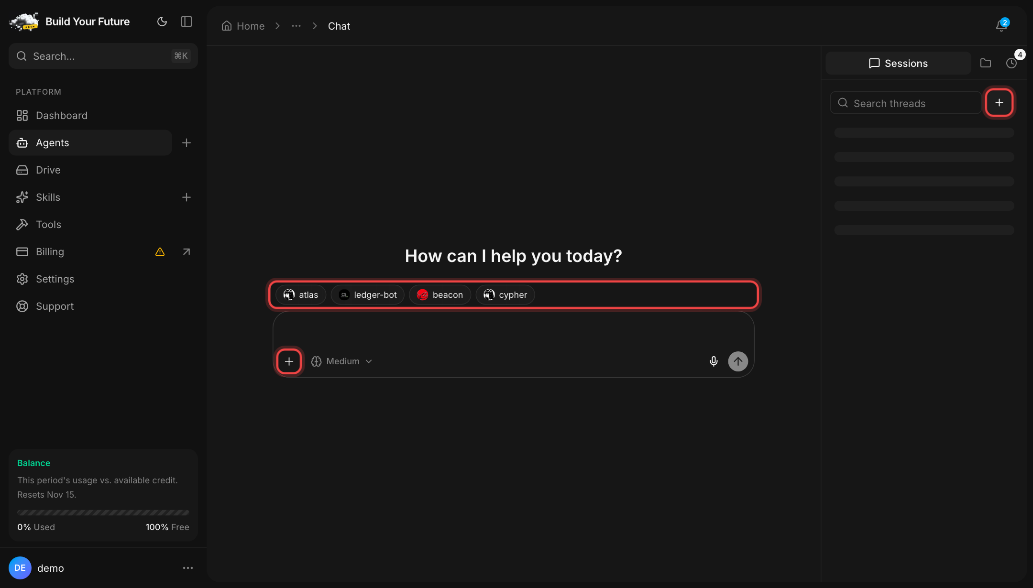Image resolution: width=1033 pixels, height=588 pixels.
Task: Click the Chat breadcrumb item
Action: click(339, 26)
